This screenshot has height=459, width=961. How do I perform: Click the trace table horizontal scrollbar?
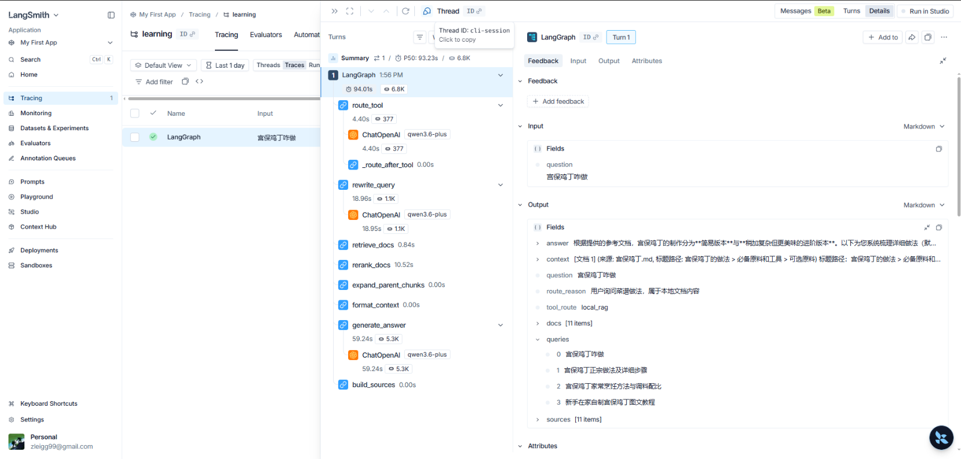coord(223,99)
